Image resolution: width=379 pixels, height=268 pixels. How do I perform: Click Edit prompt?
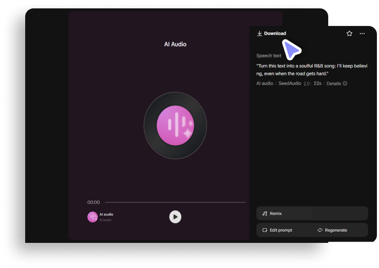277,230
